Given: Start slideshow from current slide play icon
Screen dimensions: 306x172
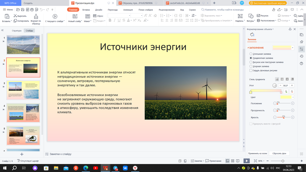Looking at the screenshot, I should pos(55,16).
